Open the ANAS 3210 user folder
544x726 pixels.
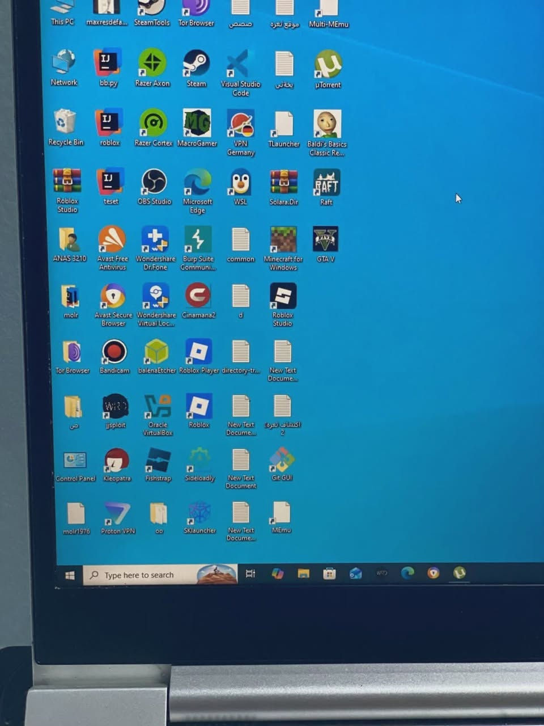click(69, 240)
